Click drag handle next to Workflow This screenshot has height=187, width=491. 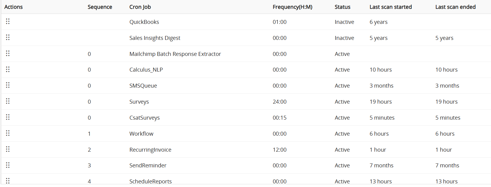8,133
